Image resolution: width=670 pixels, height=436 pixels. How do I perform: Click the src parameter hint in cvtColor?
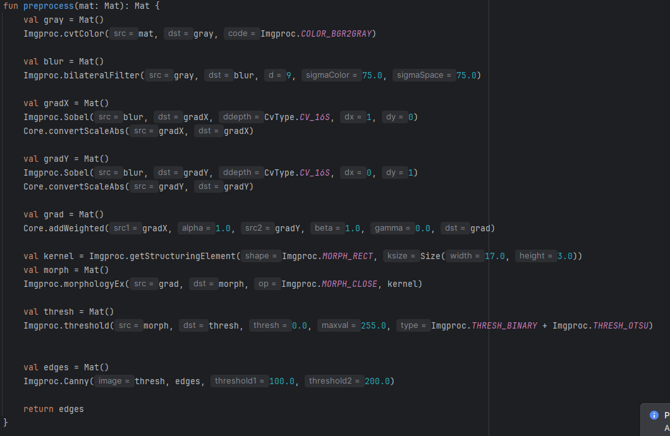(x=123, y=33)
